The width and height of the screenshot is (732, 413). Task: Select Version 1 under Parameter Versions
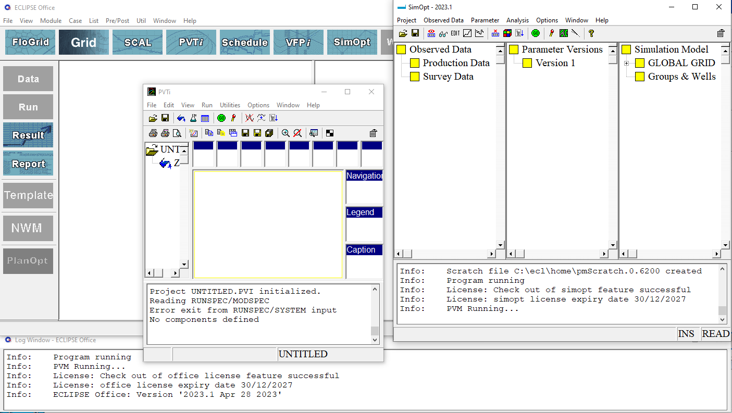(555, 63)
